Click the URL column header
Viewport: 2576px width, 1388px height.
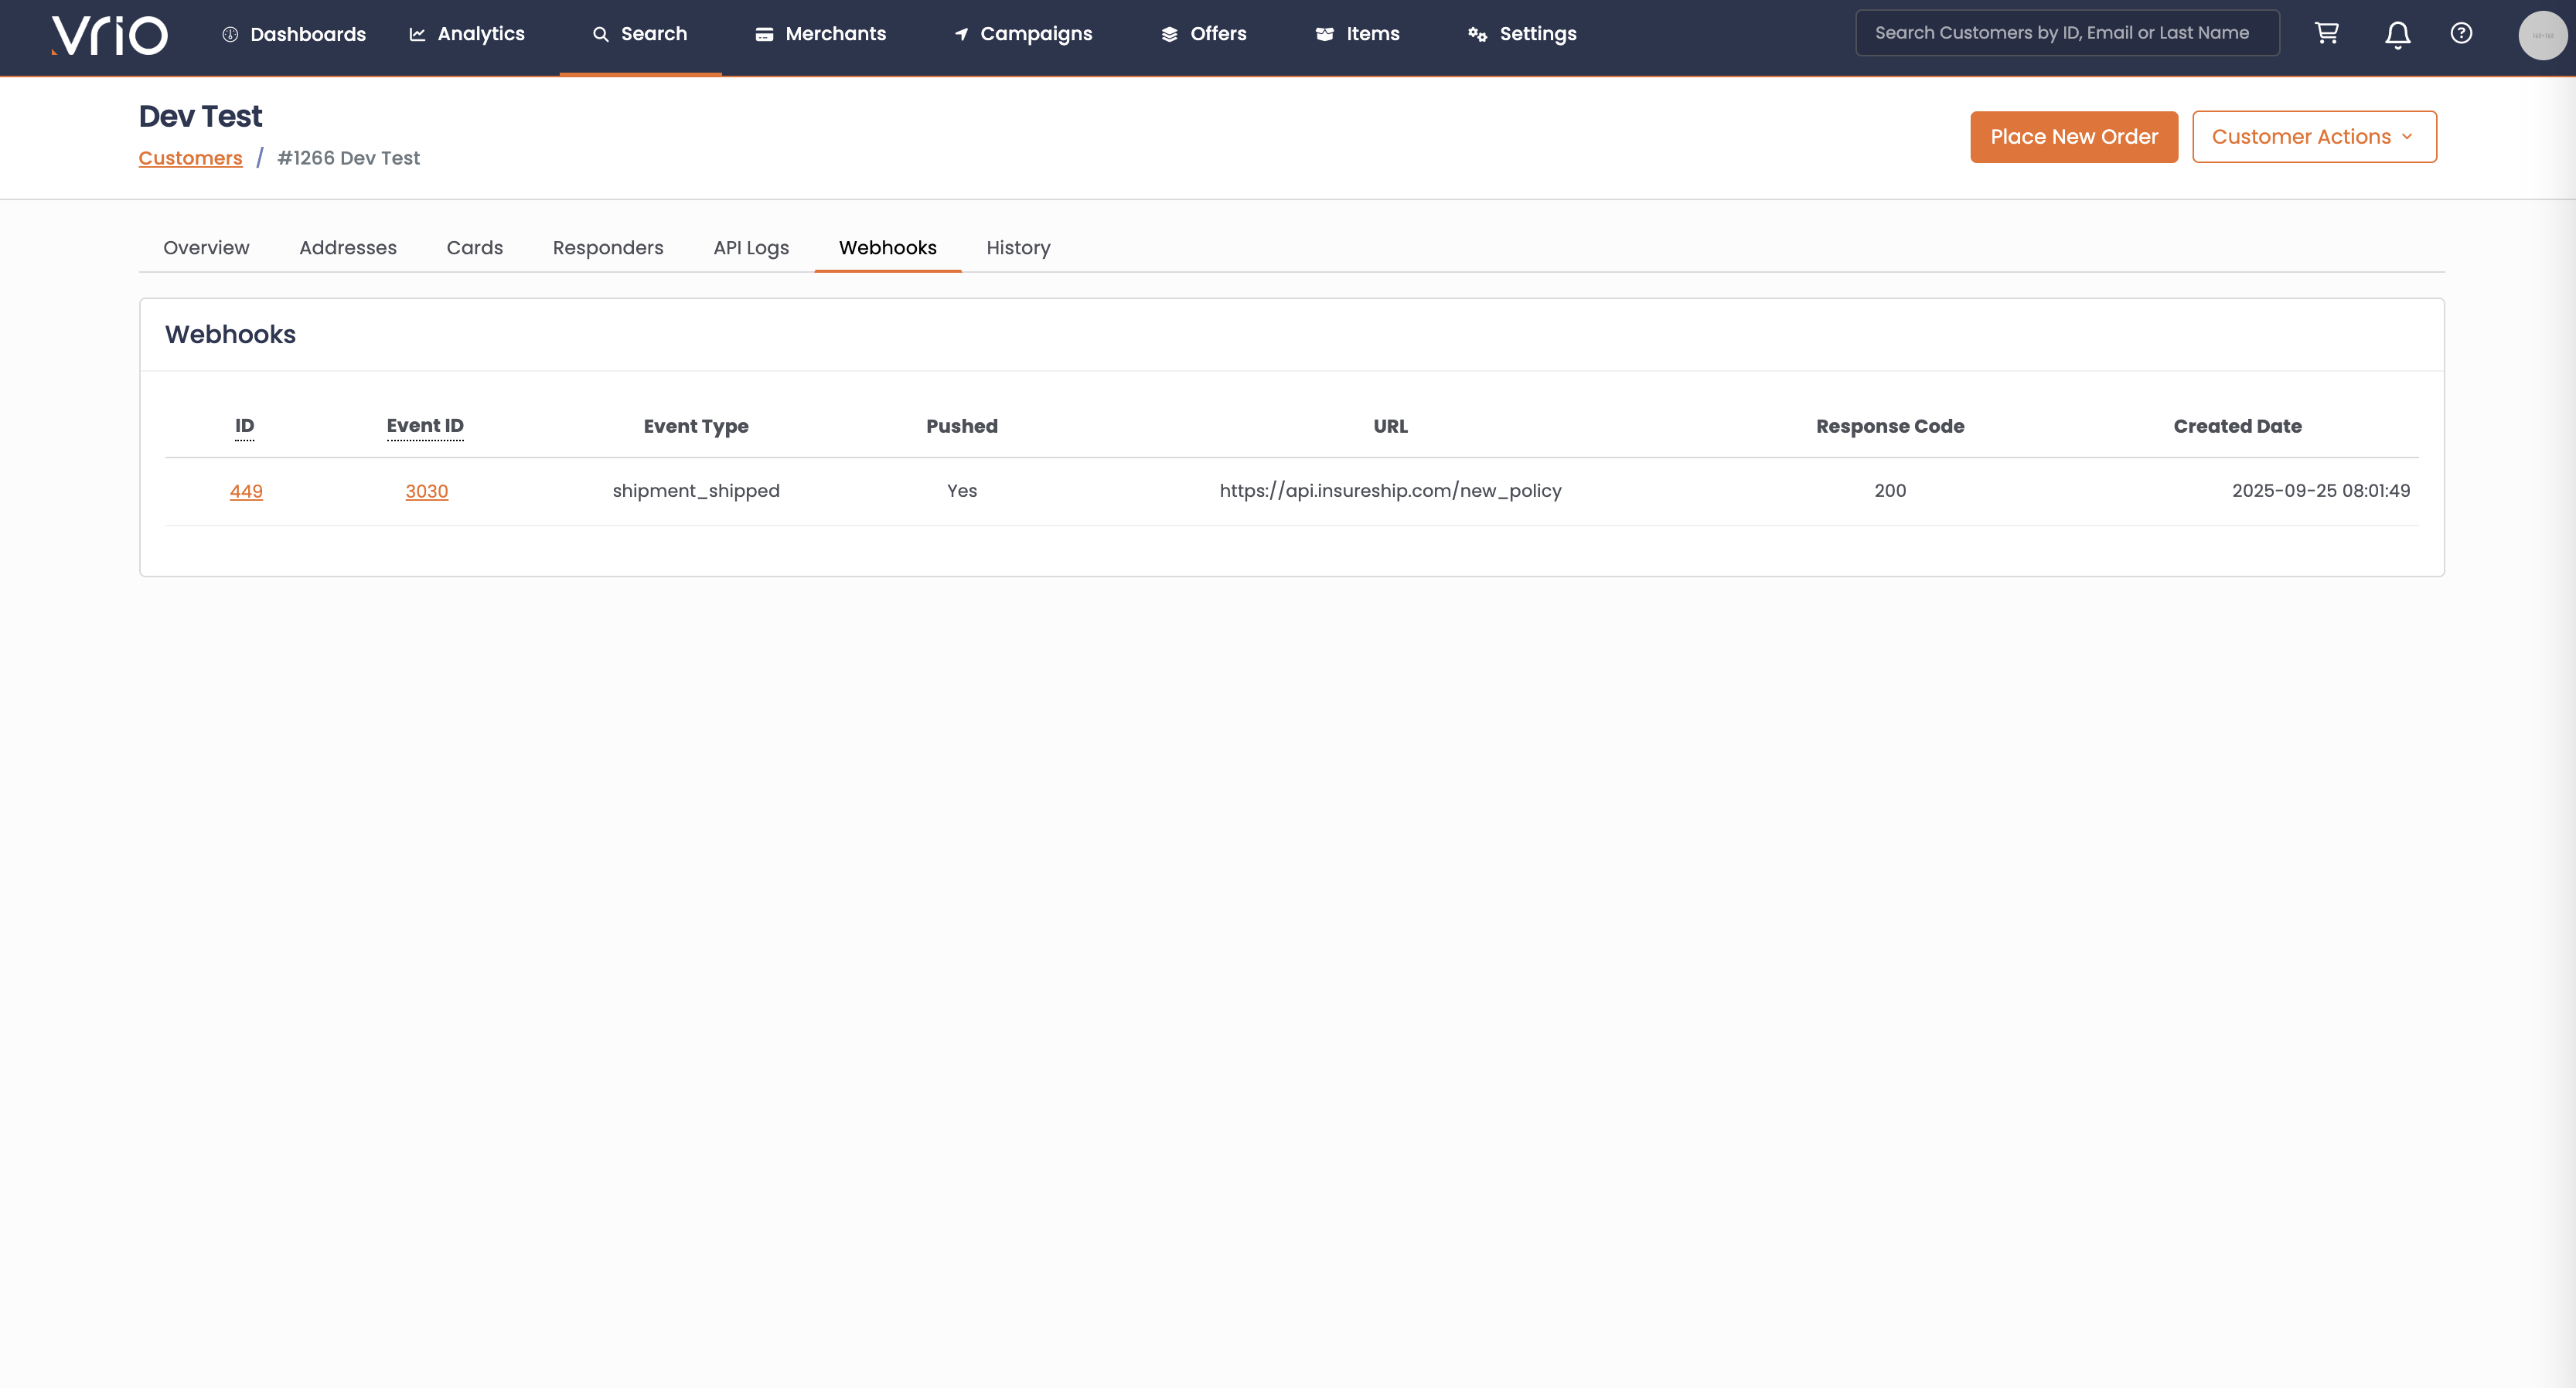click(x=1390, y=427)
